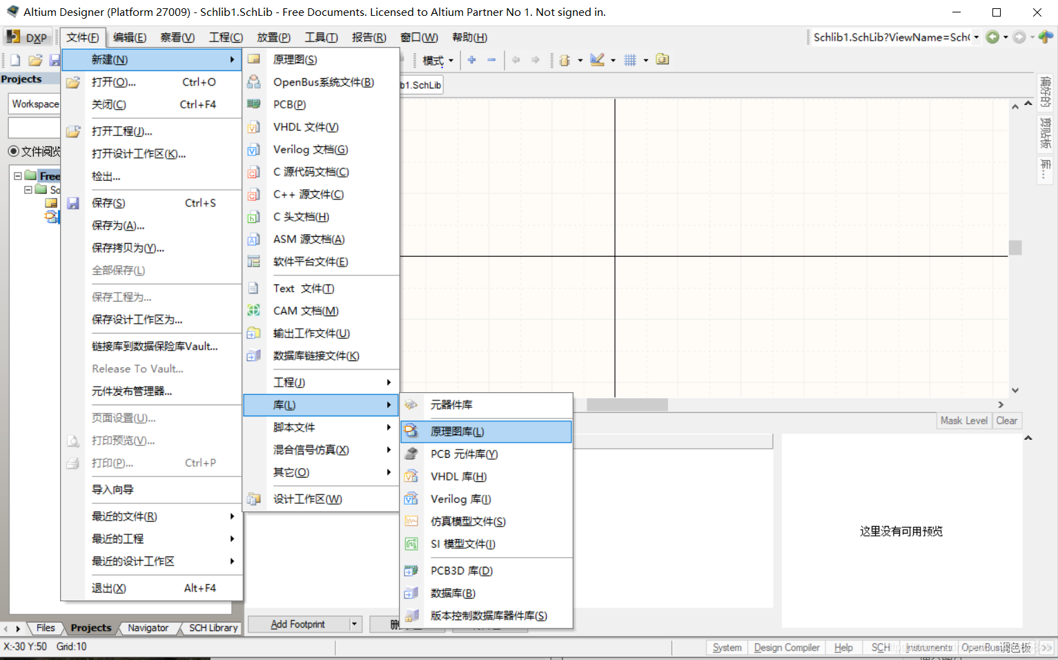Click the C 源代码文档 icon
Screen dimensions: 1058x660
click(254, 172)
